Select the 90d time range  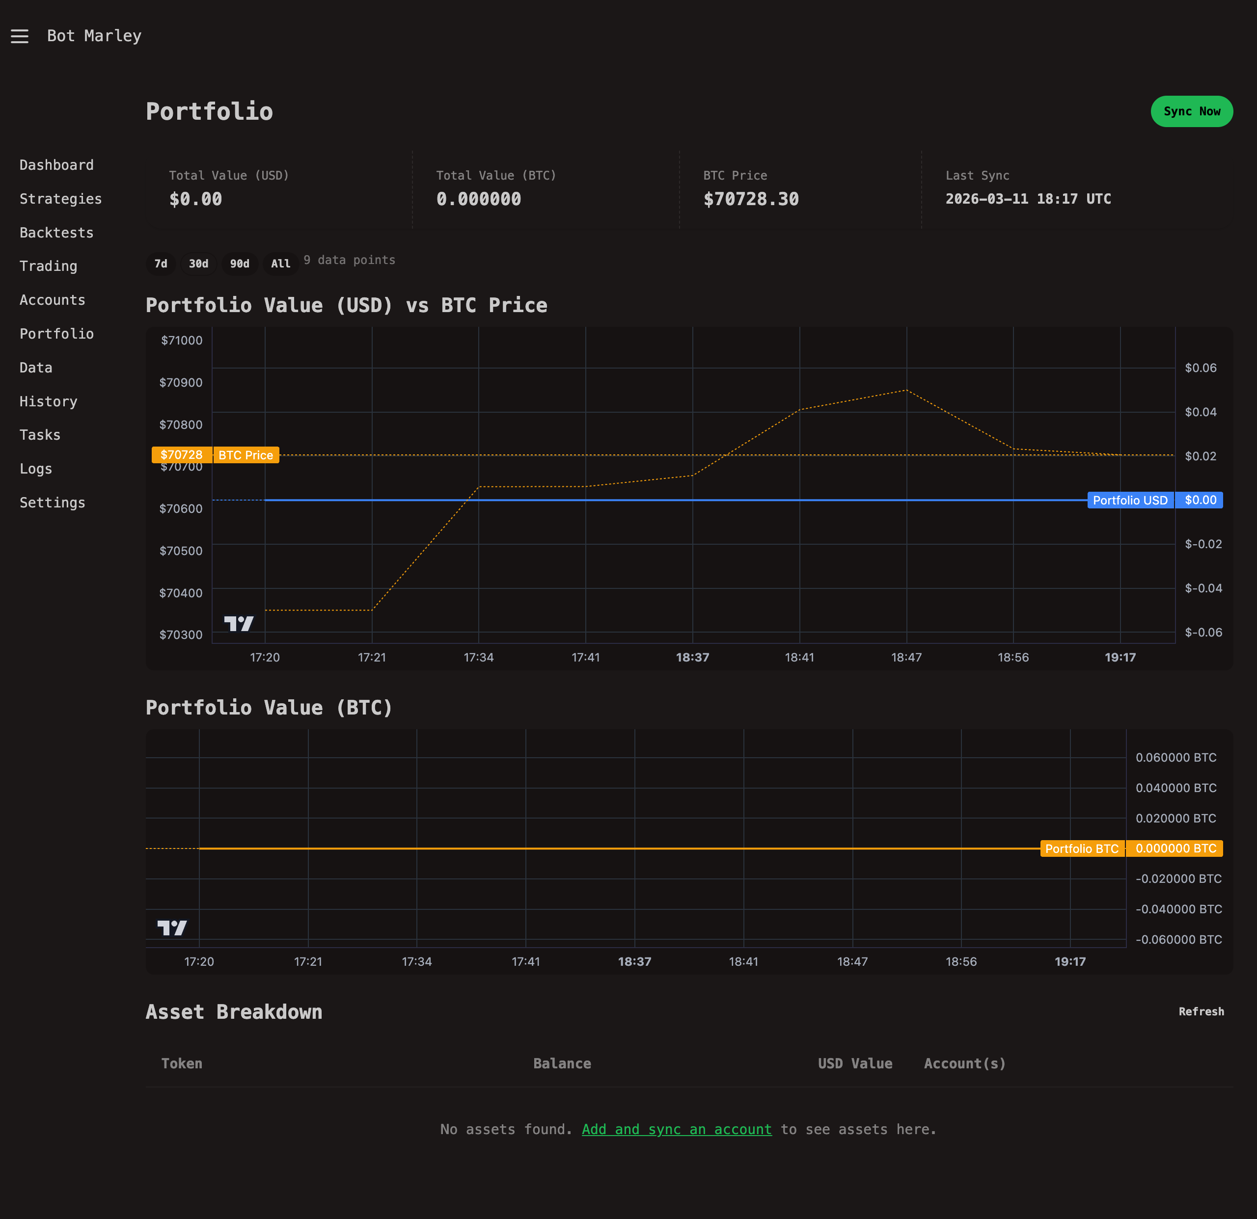tap(239, 264)
